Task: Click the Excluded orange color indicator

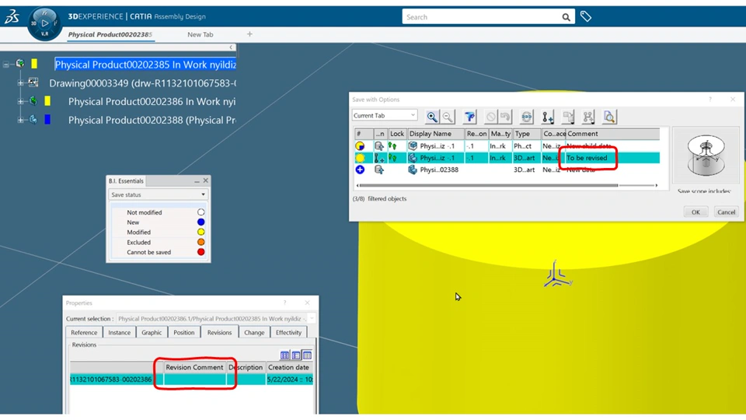Action: click(x=200, y=243)
